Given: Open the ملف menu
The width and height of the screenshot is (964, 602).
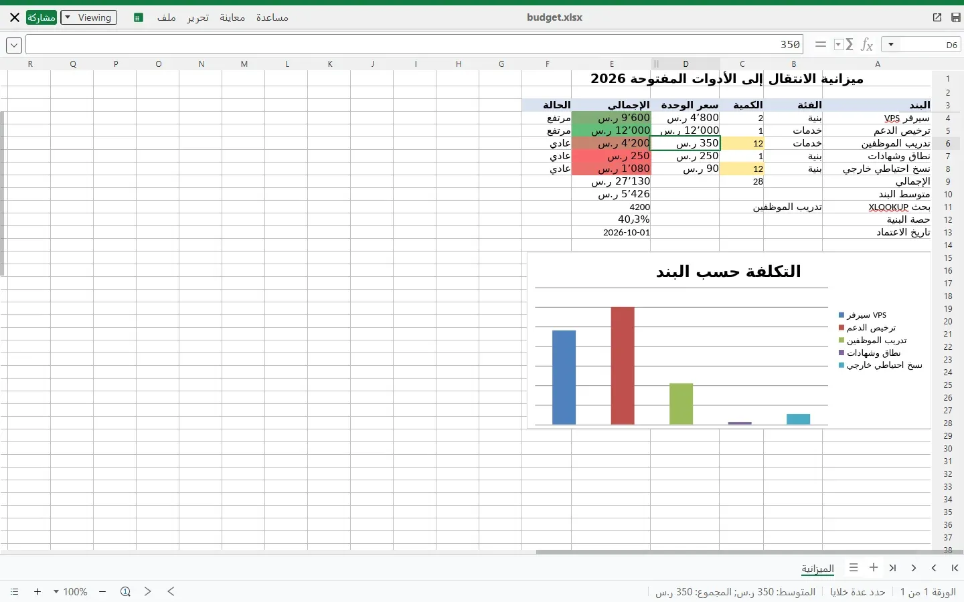Looking at the screenshot, I should click(x=167, y=17).
